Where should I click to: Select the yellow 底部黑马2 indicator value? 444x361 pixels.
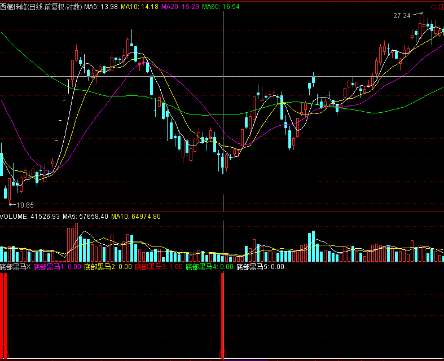(x=108, y=267)
